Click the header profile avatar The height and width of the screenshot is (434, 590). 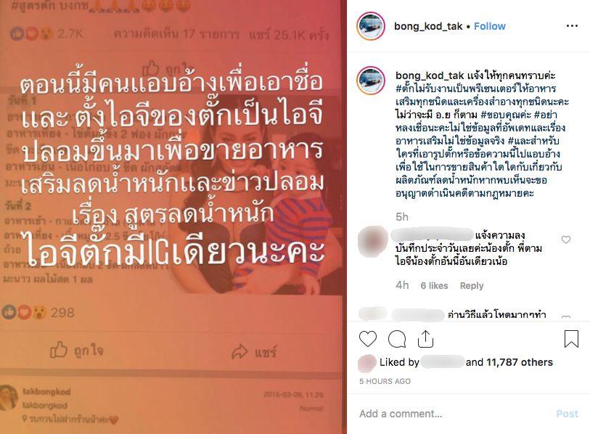371,25
